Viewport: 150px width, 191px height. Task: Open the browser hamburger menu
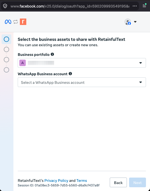[144, 6]
